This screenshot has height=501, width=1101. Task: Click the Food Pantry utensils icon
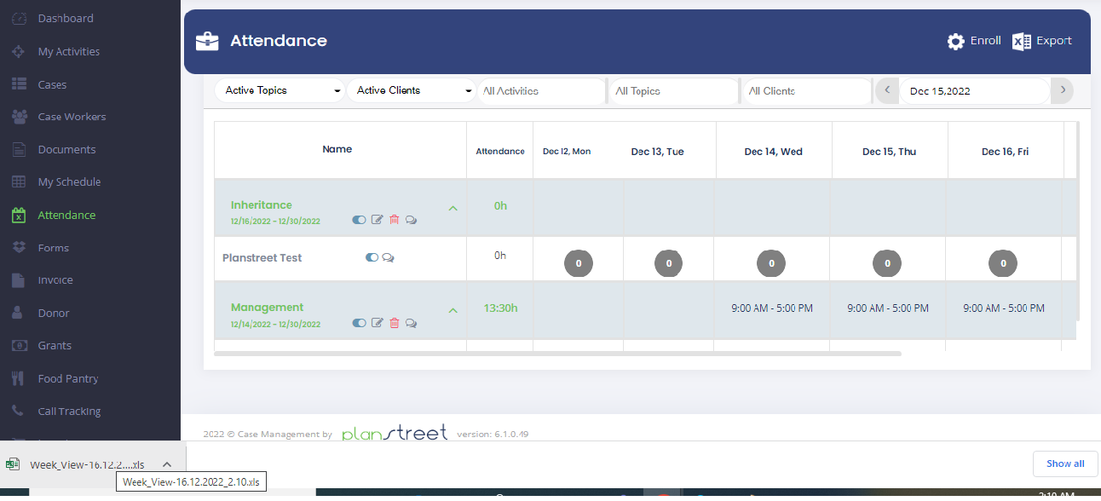click(19, 378)
